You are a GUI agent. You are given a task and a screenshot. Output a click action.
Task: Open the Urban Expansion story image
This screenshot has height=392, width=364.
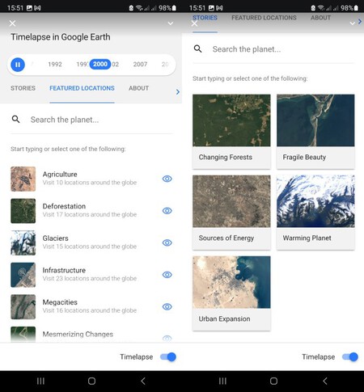click(231, 282)
